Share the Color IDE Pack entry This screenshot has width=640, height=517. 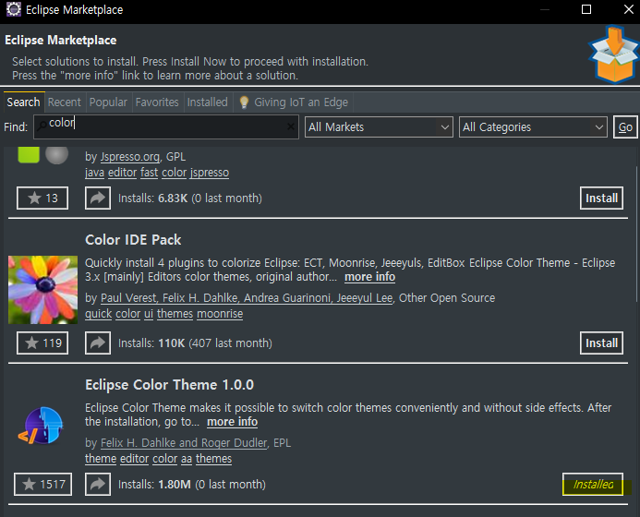coord(98,343)
